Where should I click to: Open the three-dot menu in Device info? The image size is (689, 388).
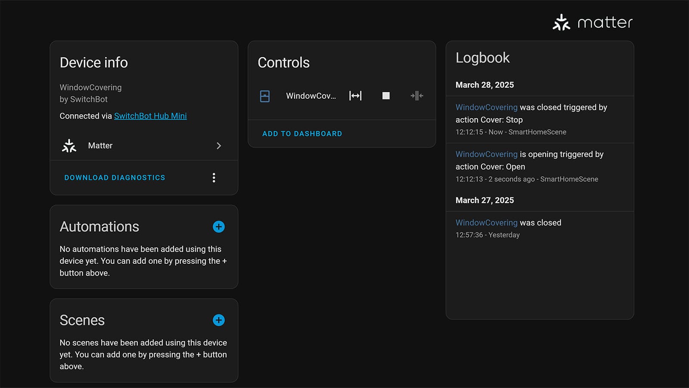[x=214, y=178]
